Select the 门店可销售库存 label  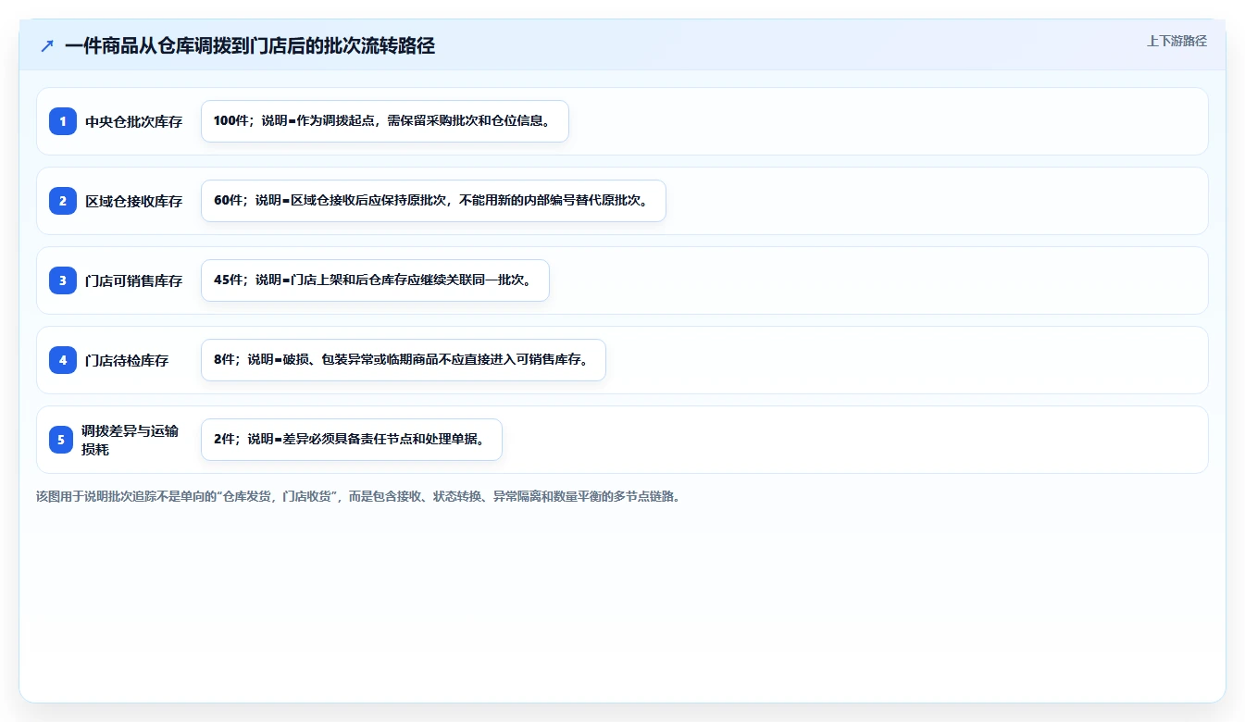pos(134,280)
